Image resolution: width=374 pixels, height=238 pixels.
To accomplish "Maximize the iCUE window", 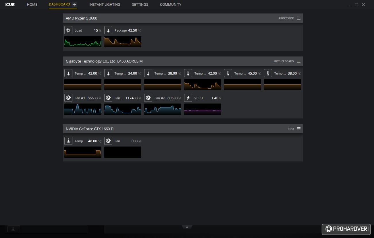I will 356,5.
